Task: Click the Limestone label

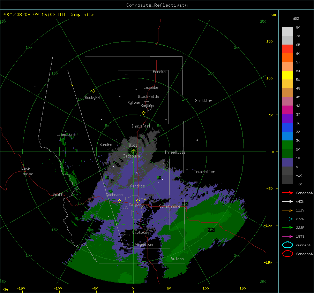Action: pos(66,134)
